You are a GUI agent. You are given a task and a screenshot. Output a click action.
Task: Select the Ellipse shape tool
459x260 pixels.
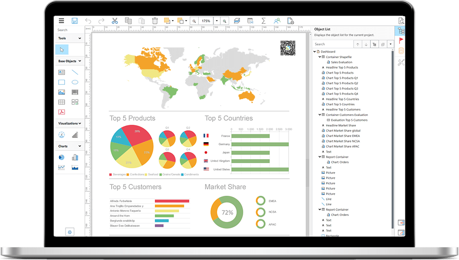click(x=74, y=82)
